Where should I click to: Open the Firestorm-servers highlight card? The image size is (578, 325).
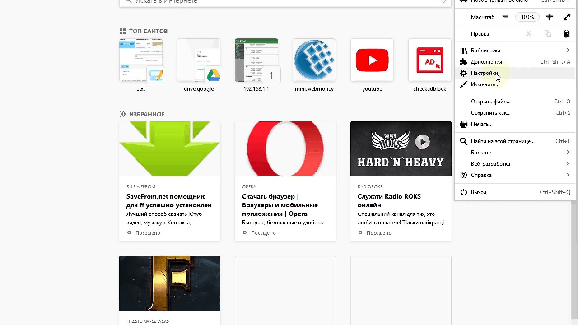(x=170, y=290)
